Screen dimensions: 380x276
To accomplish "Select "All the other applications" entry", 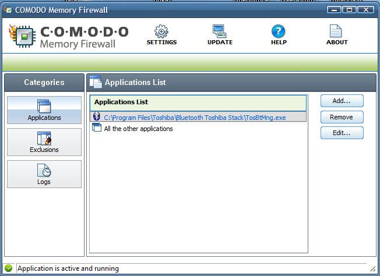I will (x=138, y=129).
